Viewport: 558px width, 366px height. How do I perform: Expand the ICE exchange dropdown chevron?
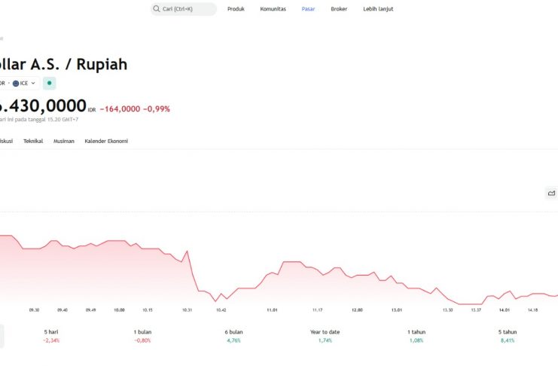point(33,83)
